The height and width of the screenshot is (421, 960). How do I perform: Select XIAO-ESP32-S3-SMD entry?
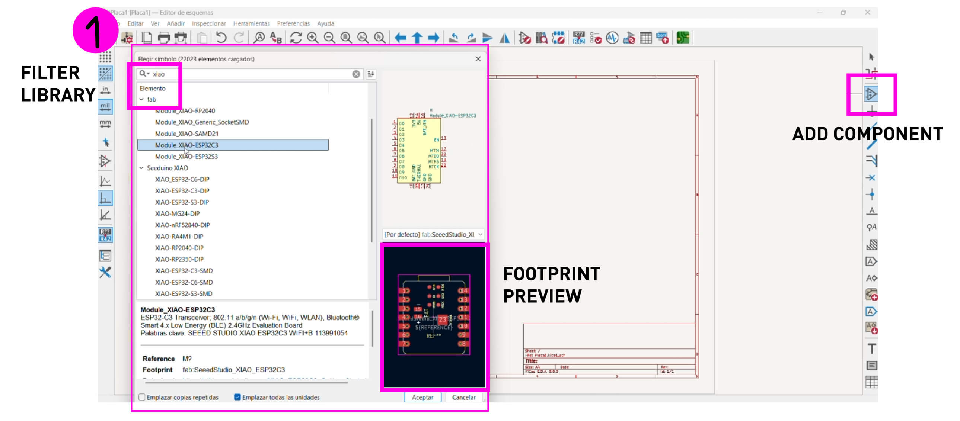[184, 293]
